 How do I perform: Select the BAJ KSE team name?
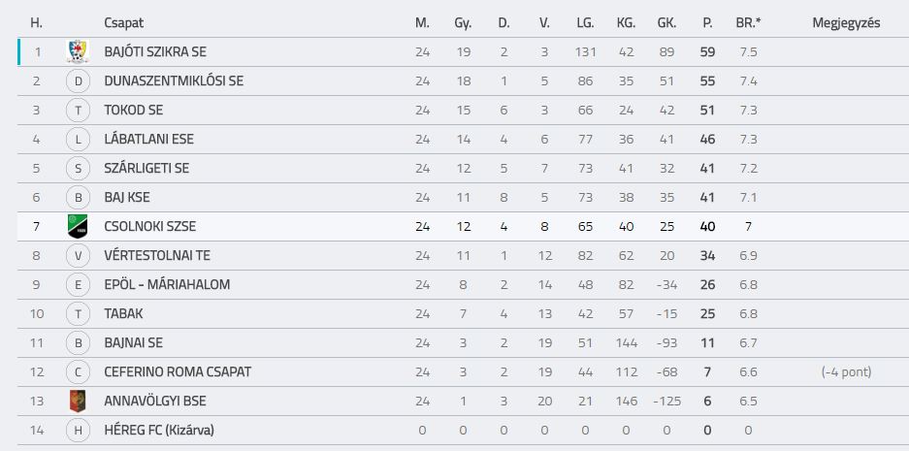pos(127,197)
